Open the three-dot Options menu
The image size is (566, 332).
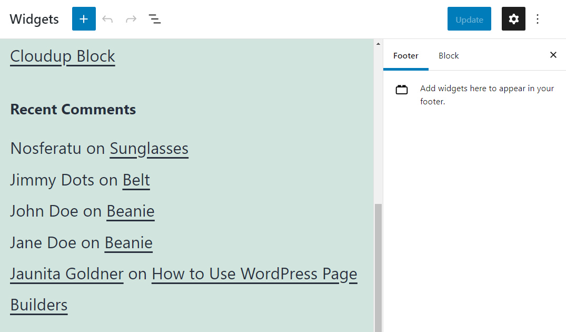[538, 19]
